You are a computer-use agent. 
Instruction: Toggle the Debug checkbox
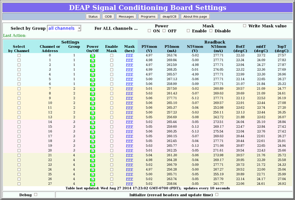coord(36,195)
